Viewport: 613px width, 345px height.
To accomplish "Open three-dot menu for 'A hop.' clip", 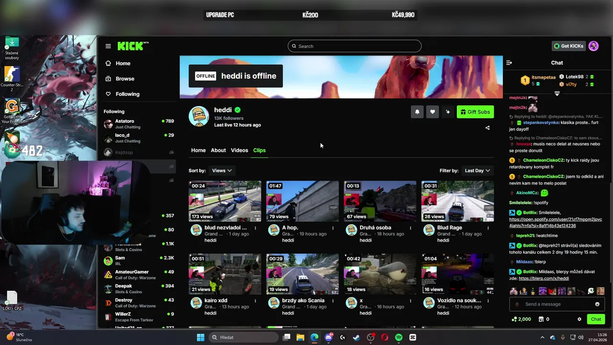I will tap(333, 228).
